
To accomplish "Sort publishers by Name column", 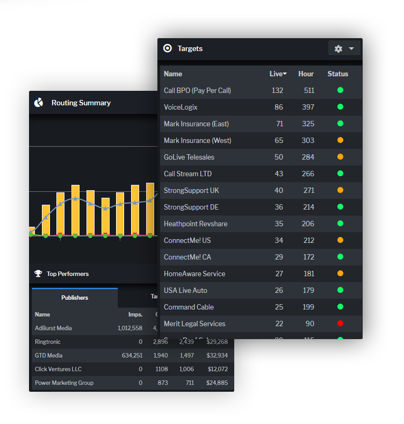I will click(x=42, y=314).
